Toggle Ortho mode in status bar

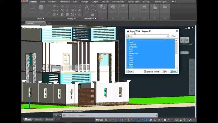[117, 120]
